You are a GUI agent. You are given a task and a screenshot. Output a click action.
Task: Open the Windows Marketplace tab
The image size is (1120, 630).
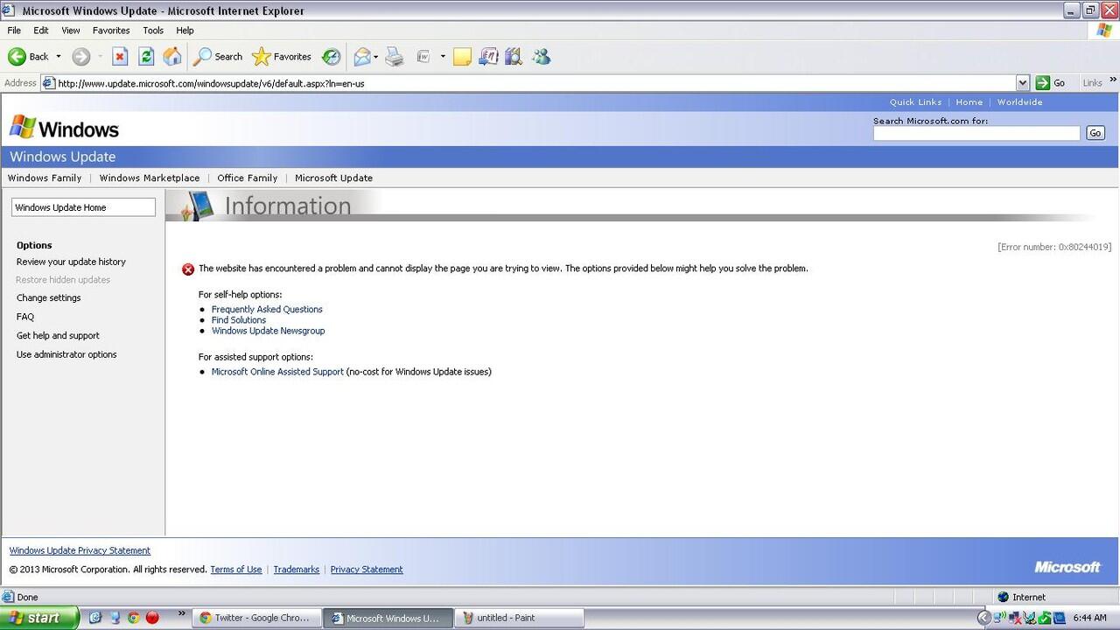tap(150, 178)
